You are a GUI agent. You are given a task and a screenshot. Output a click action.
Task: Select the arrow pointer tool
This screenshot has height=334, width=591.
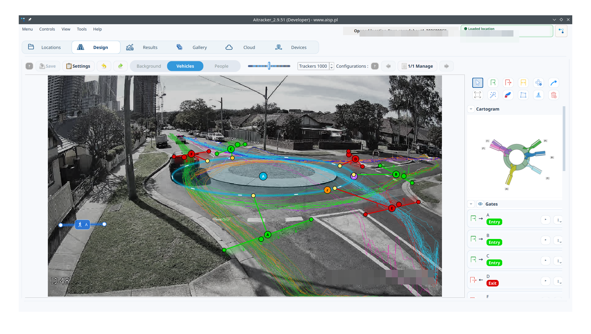[x=477, y=83]
